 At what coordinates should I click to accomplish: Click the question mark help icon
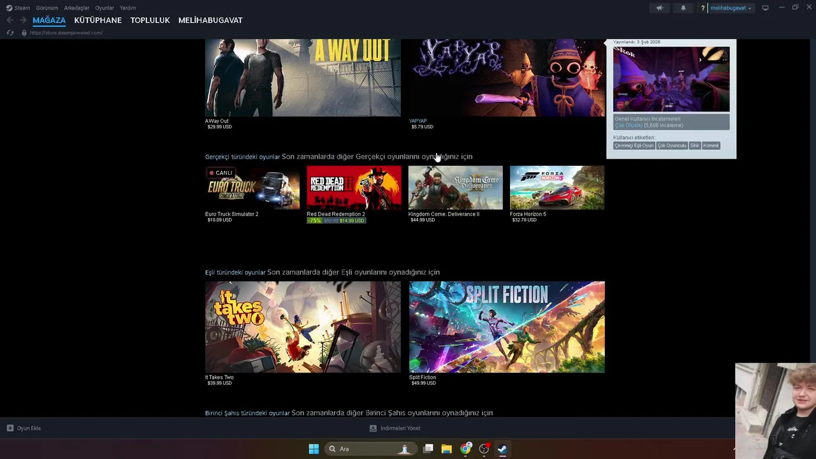pos(703,8)
